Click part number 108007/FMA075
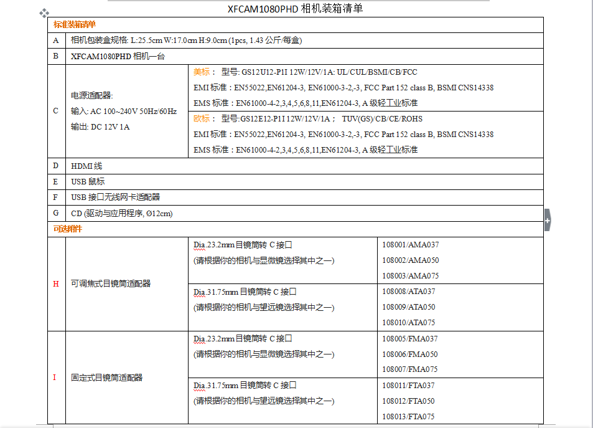 [409, 369]
